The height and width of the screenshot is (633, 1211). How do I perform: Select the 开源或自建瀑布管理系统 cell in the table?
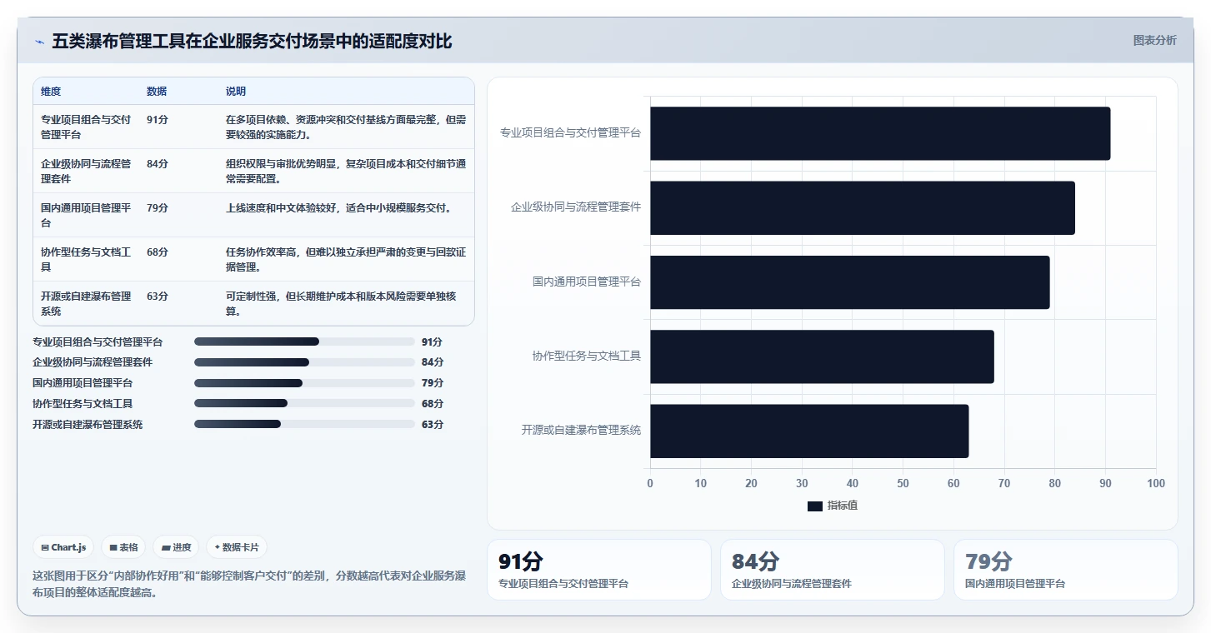click(87, 303)
